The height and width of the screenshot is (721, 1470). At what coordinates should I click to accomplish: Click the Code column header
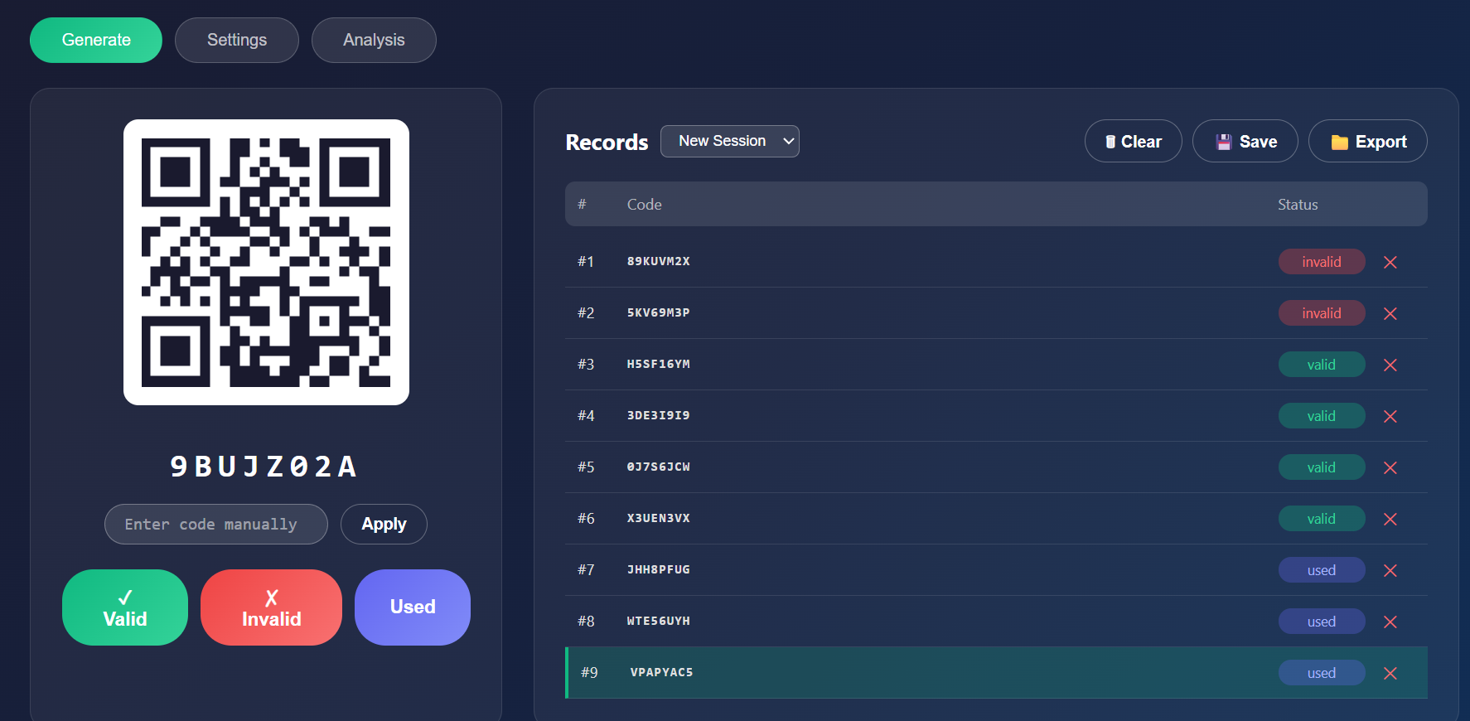pos(644,205)
